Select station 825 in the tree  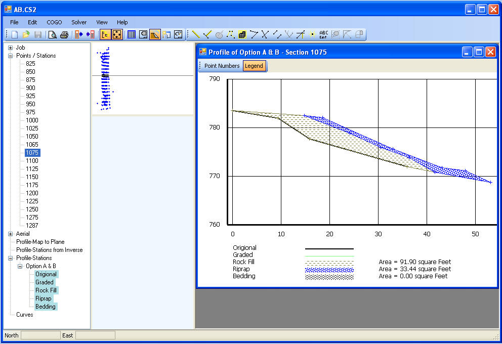point(30,64)
